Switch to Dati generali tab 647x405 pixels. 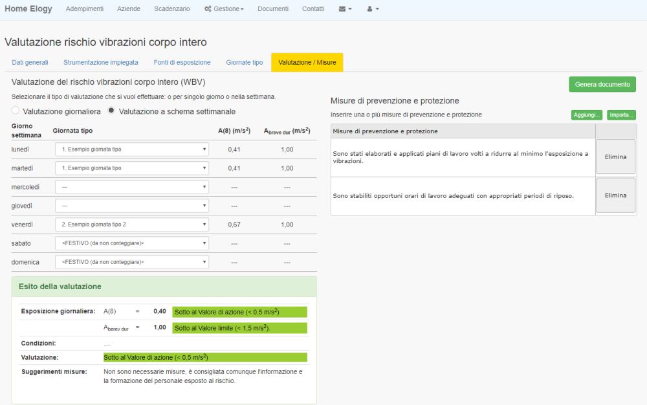(30, 63)
